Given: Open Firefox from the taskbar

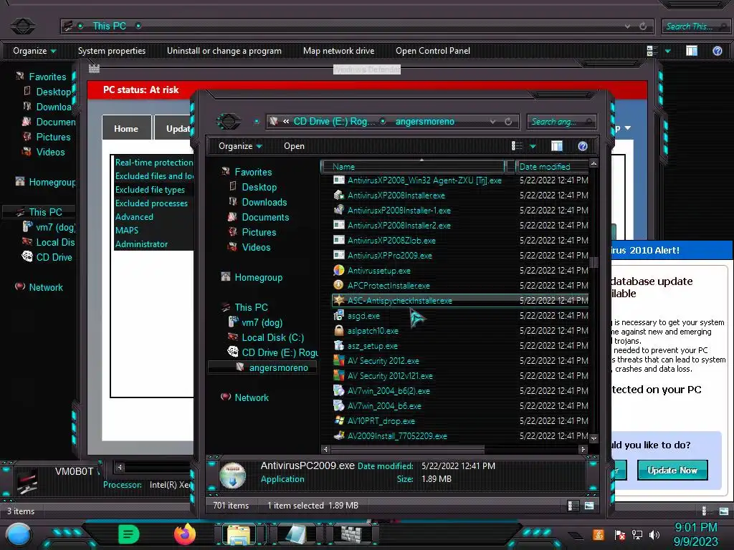Looking at the screenshot, I should [184, 534].
